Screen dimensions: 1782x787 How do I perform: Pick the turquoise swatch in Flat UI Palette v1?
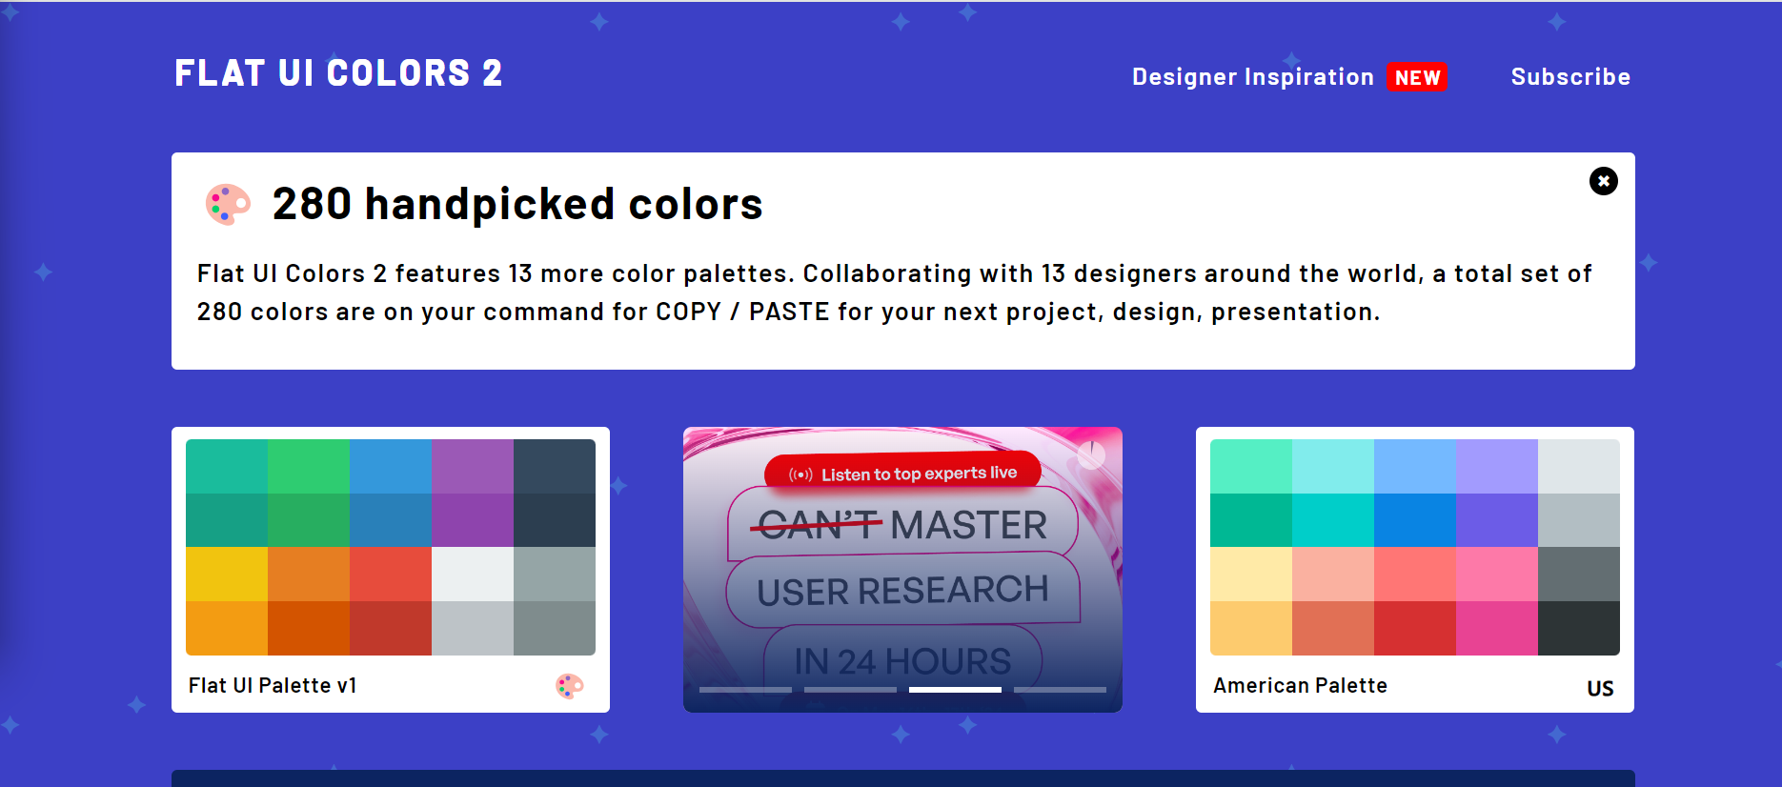[x=227, y=466]
